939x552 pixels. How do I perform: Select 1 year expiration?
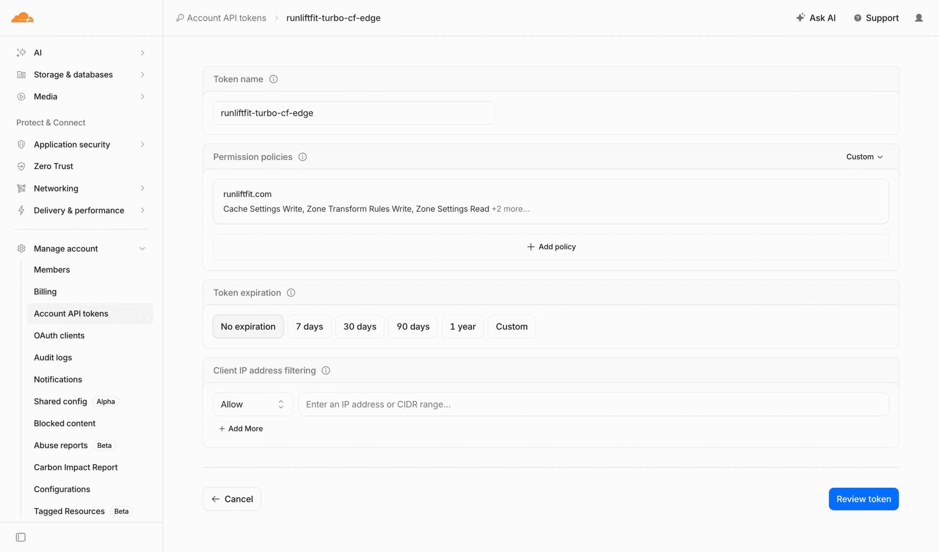(x=463, y=326)
